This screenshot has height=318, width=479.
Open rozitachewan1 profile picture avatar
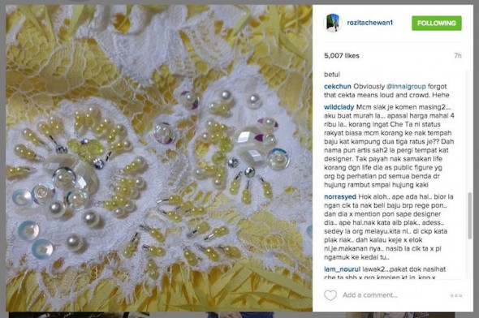pyautogui.click(x=332, y=23)
